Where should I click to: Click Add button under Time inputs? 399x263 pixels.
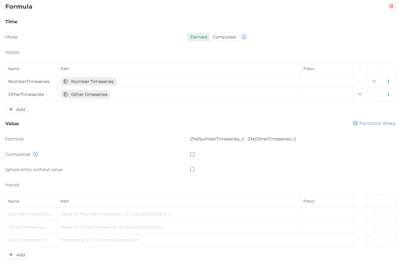(x=17, y=109)
